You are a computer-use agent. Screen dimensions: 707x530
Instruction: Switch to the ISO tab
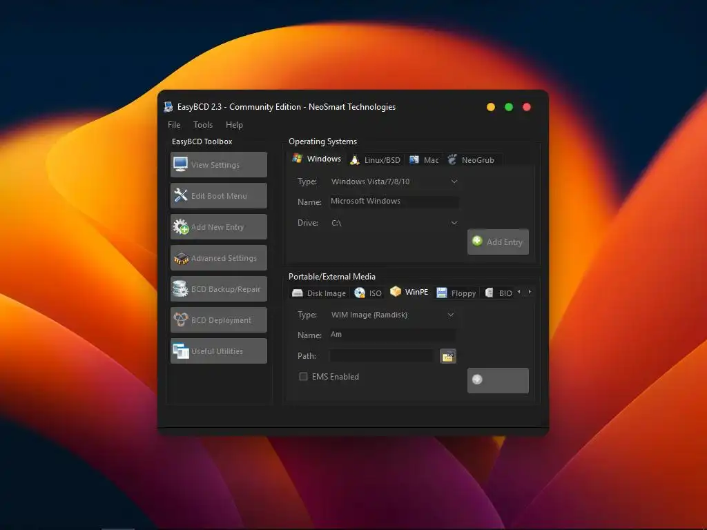368,293
